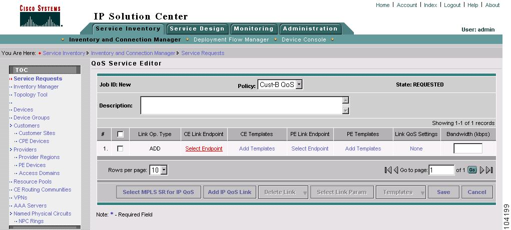Click the Cisco Systems logo
The height and width of the screenshot is (230, 511).
41,16
